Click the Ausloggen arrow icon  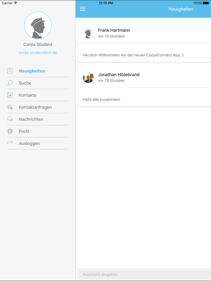tap(10, 143)
